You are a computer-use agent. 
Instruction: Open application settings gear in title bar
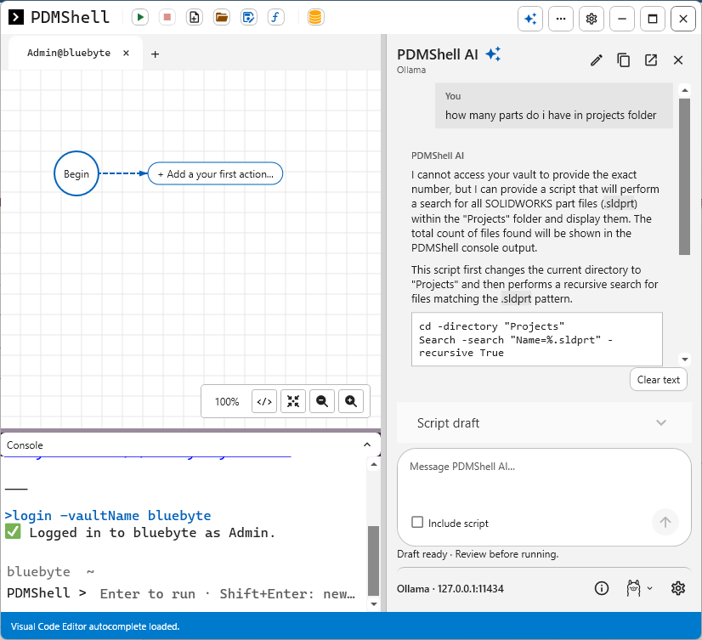[x=592, y=19]
